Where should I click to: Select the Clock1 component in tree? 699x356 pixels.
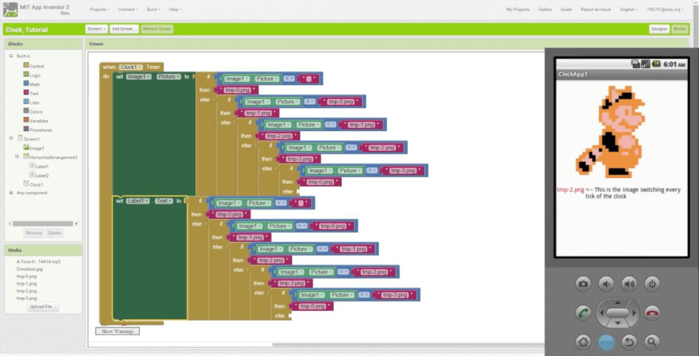[33, 184]
